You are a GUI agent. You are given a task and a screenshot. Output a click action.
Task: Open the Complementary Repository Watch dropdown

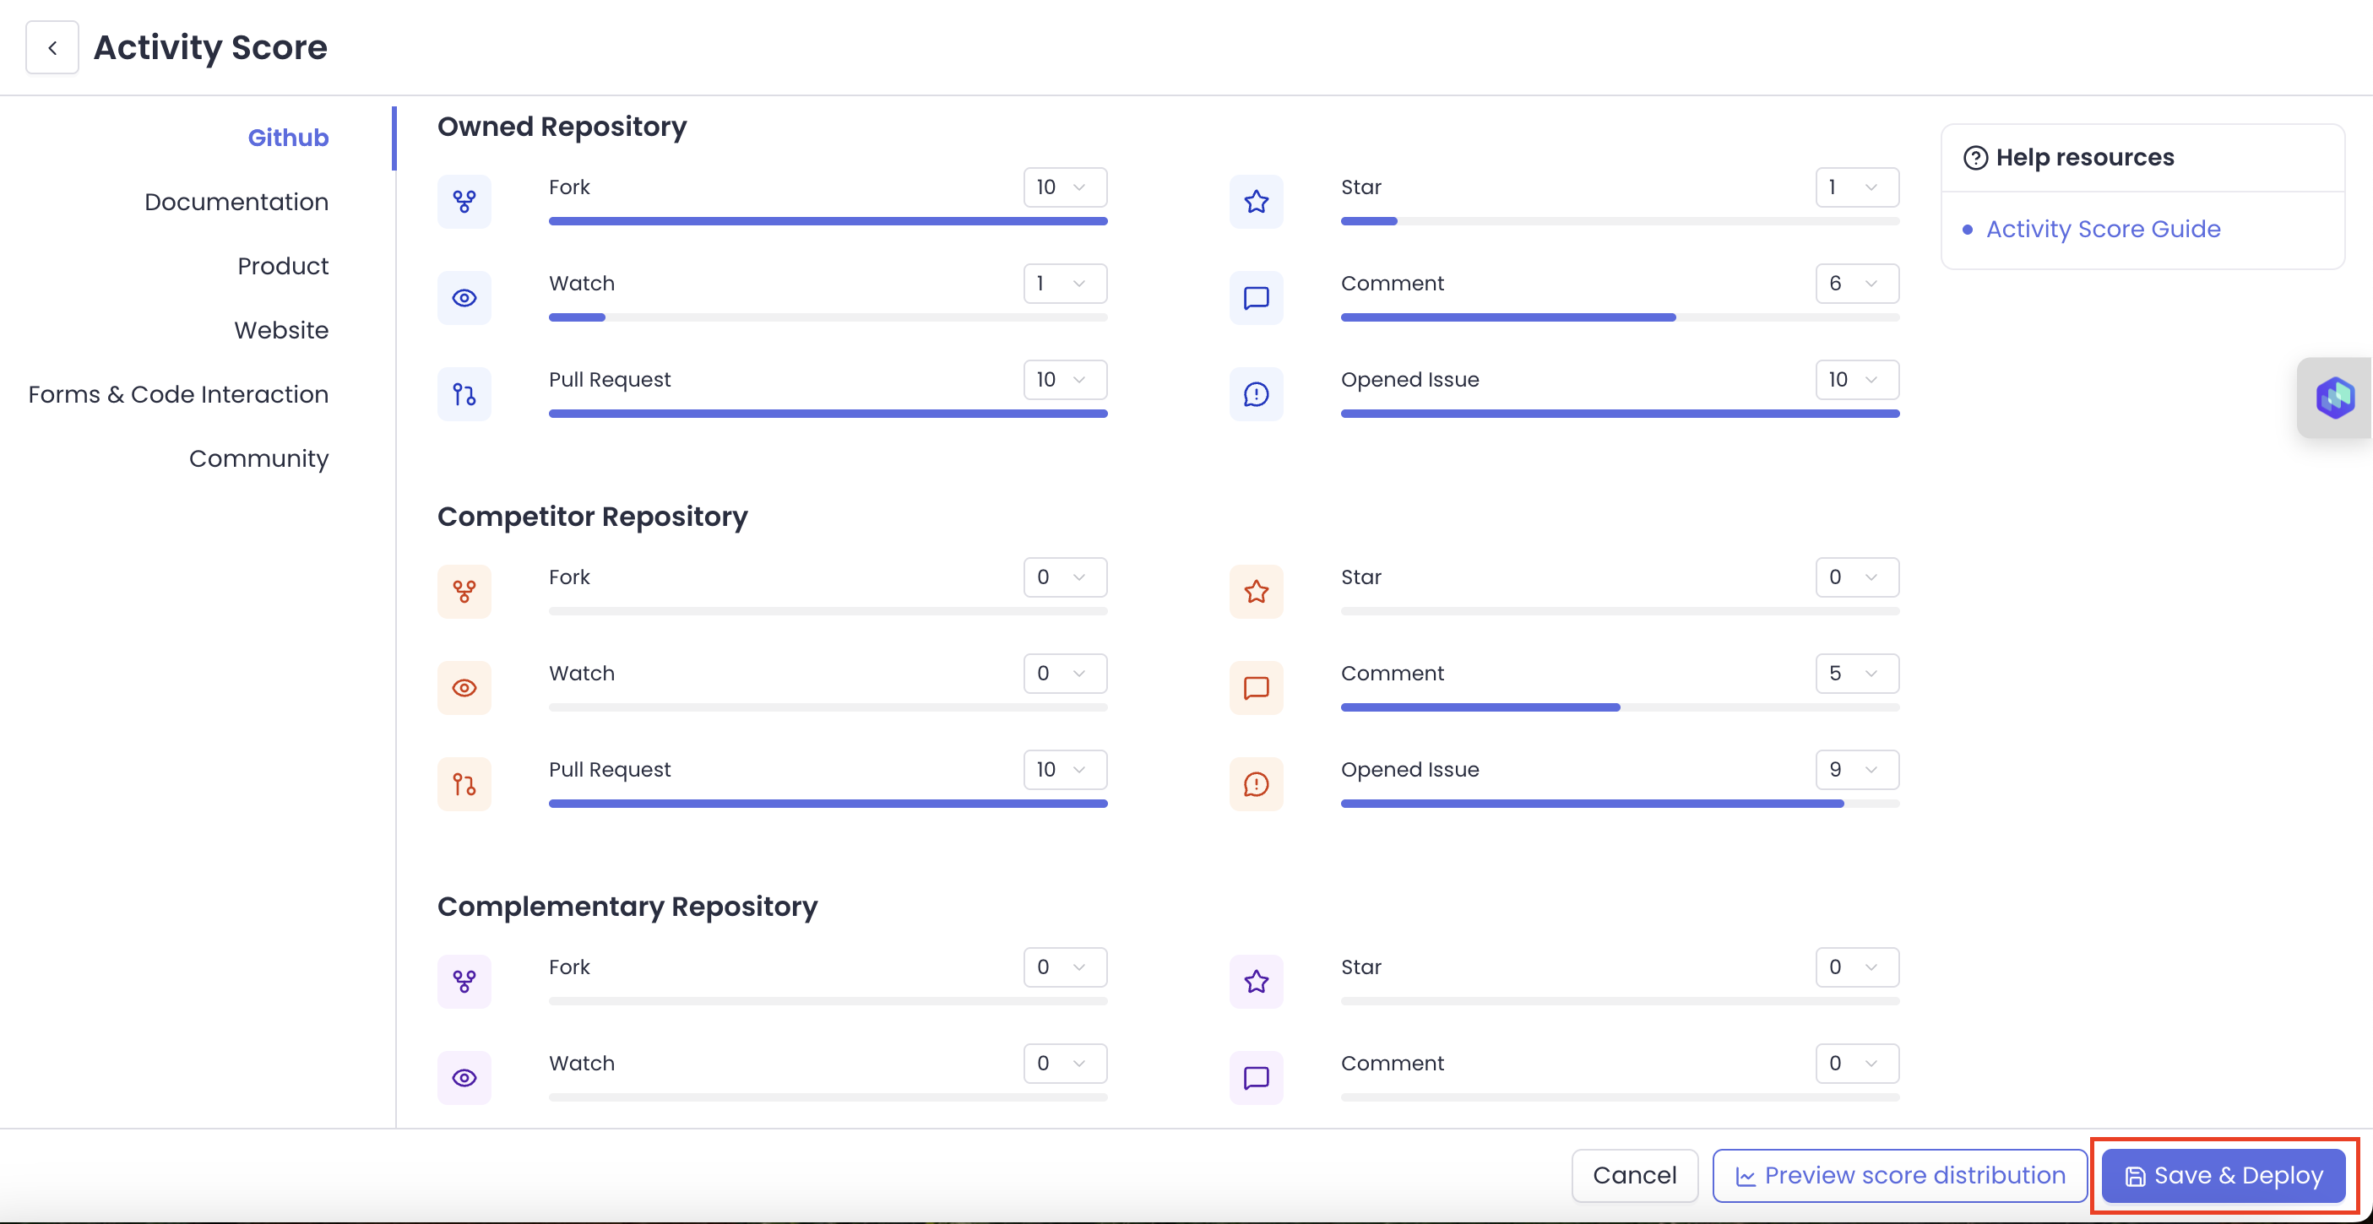[x=1065, y=1064]
